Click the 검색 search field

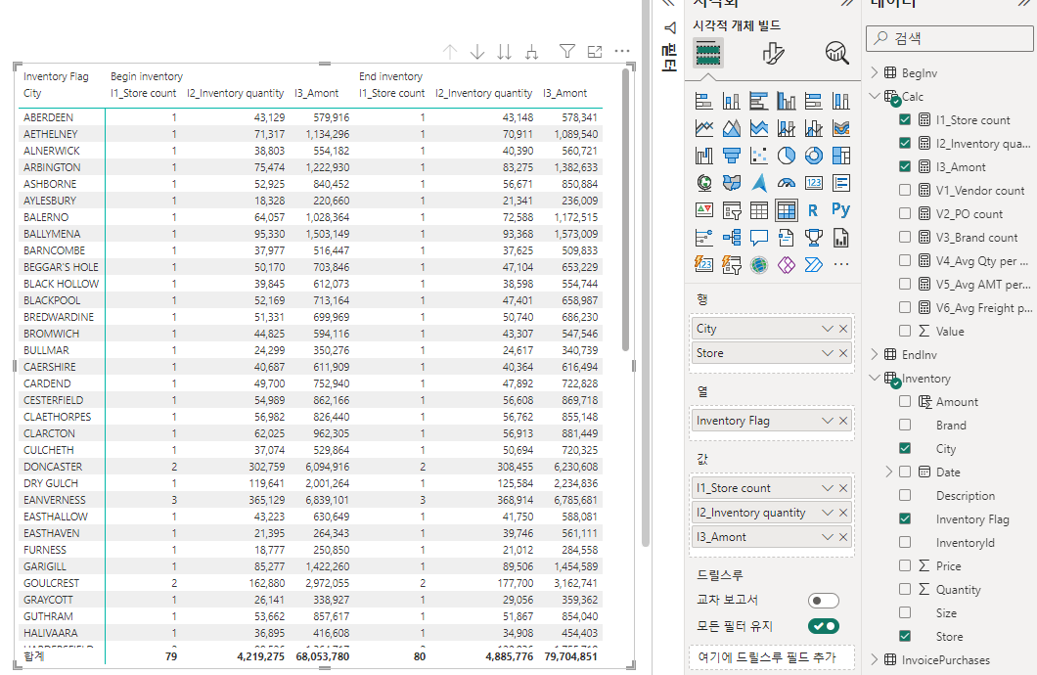(950, 38)
